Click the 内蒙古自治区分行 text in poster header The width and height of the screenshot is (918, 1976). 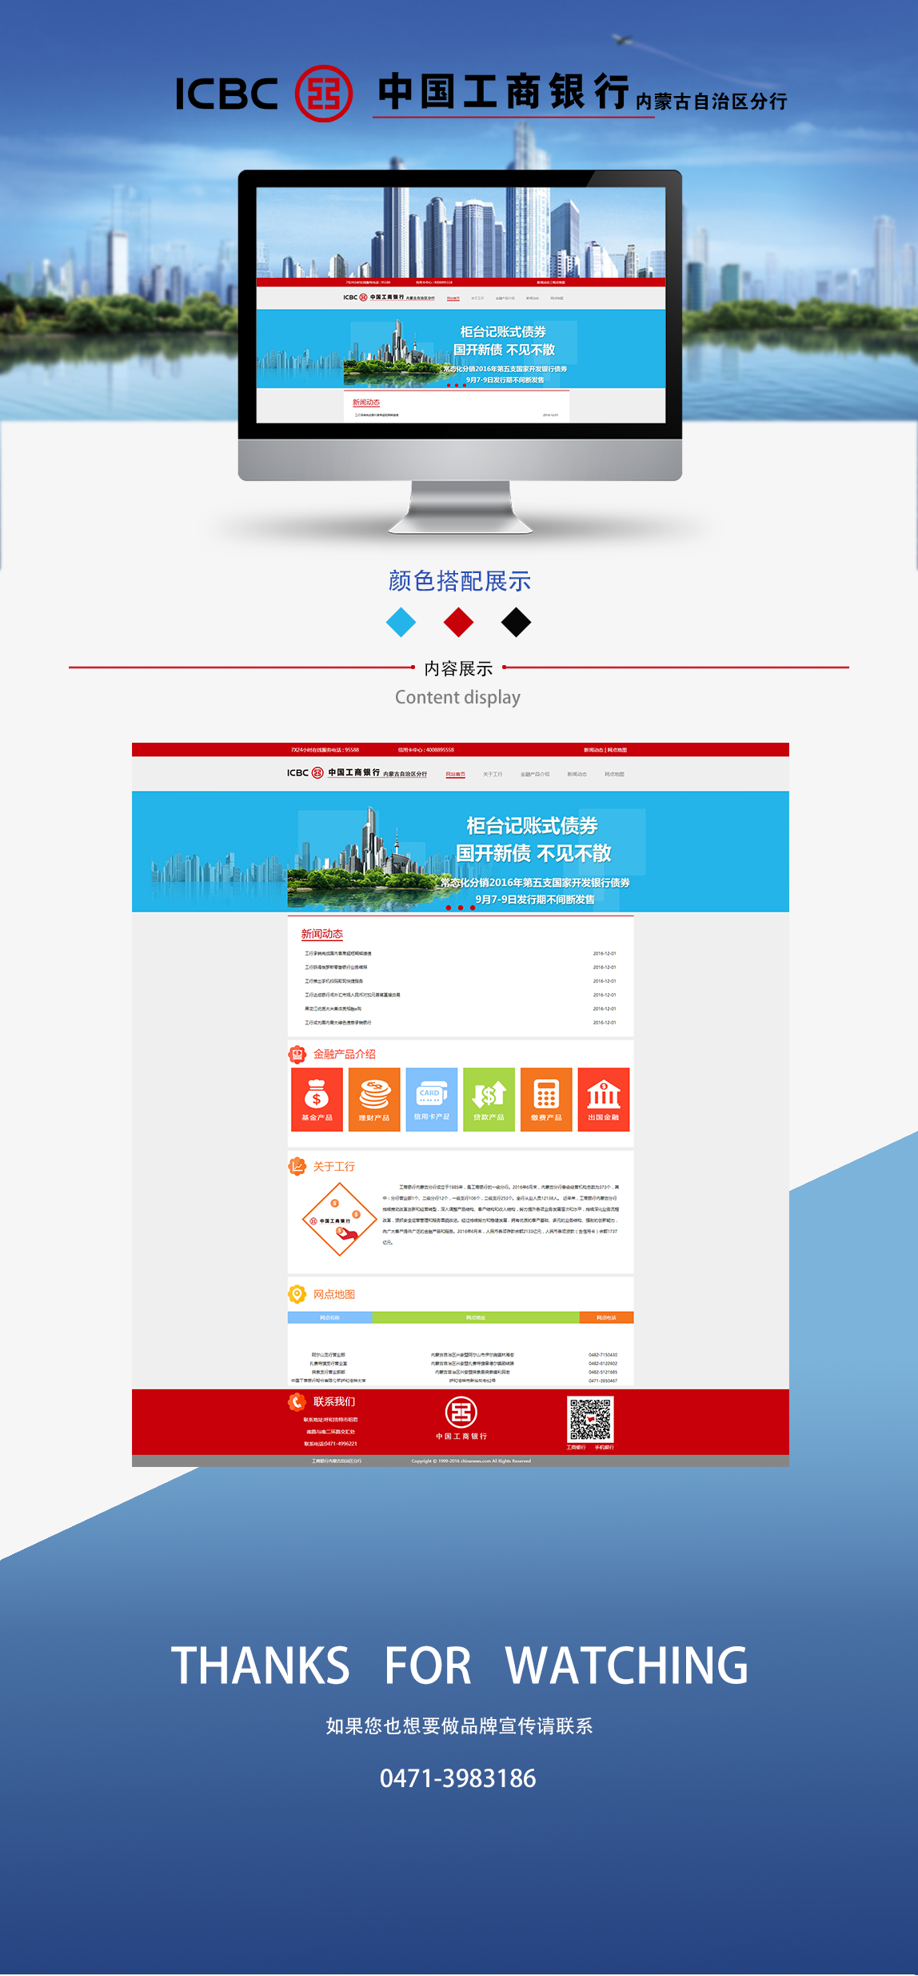712,102
